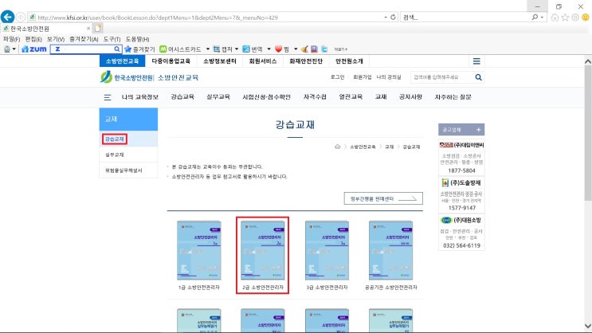The height and width of the screenshot is (333, 592).
Task: Open the 도움말(H) menu
Action: (x=137, y=39)
